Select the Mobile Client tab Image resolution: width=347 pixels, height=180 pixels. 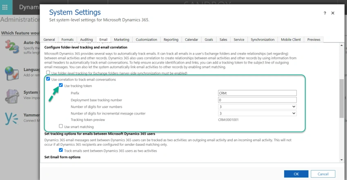click(291, 40)
